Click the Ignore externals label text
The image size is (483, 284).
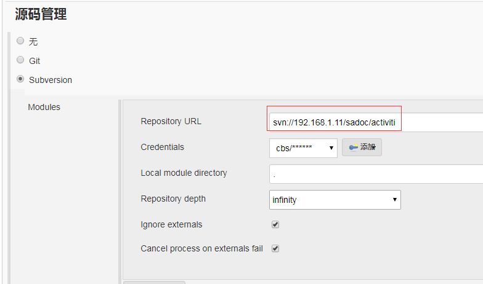[171, 224]
